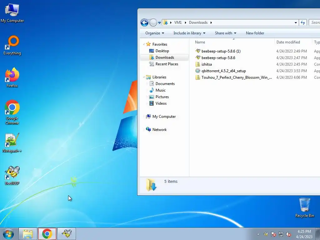Open the taskbar clock and date

point(304,234)
